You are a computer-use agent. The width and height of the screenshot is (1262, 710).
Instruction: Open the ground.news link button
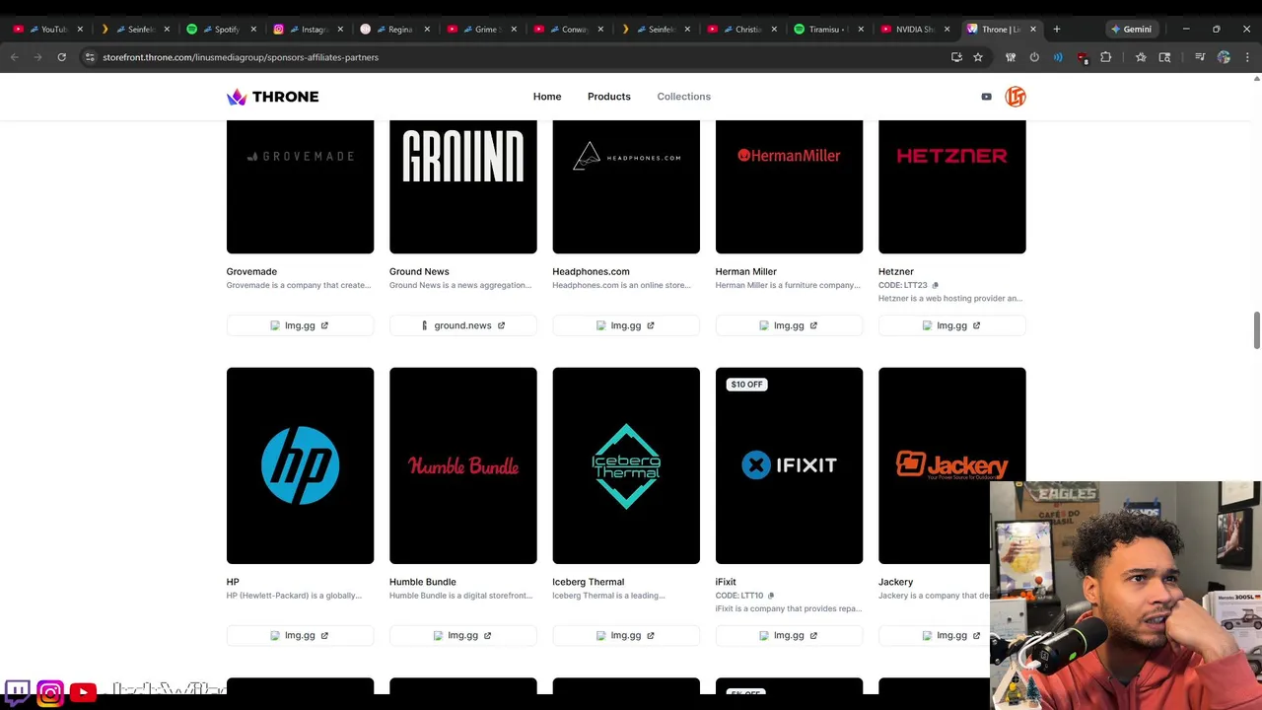pyautogui.click(x=462, y=325)
